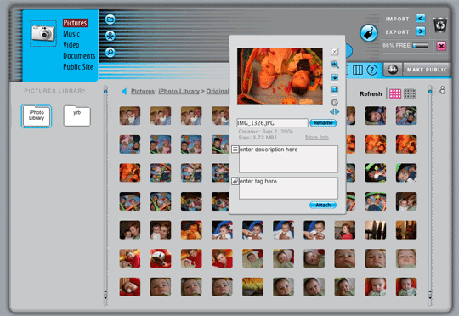Viewport: 459px width, 316px height.
Task: Toggle the padlock icon at right edge
Action: [442, 90]
